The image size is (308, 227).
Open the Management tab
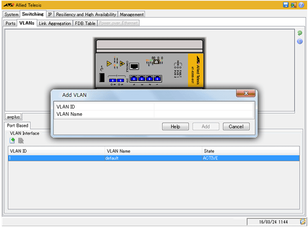pos(132,14)
